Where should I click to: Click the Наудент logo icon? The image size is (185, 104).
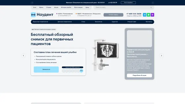[33, 15]
